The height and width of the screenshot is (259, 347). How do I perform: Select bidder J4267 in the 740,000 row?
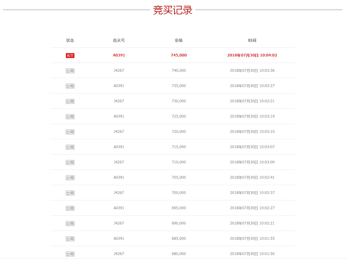pos(119,70)
